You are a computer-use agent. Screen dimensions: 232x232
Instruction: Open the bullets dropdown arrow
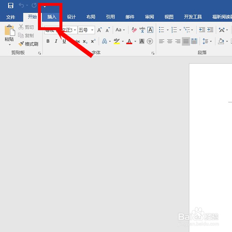pos(168,30)
